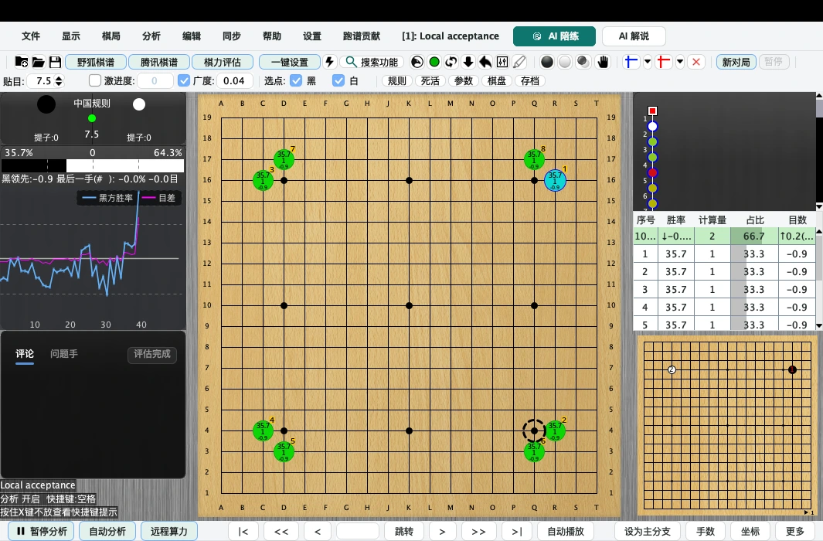
Task: Open the 显示 menu
Action: click(x=71, y=36)
